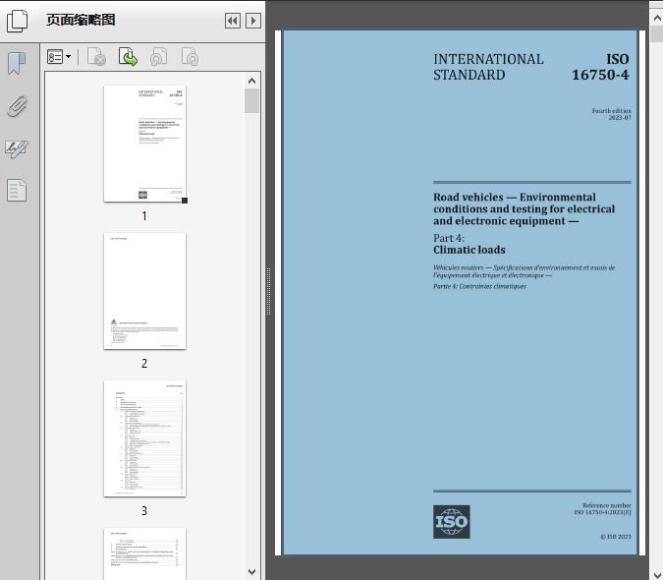Rotate pages clockwise icon
663x580 pixels.
point(190,57)
